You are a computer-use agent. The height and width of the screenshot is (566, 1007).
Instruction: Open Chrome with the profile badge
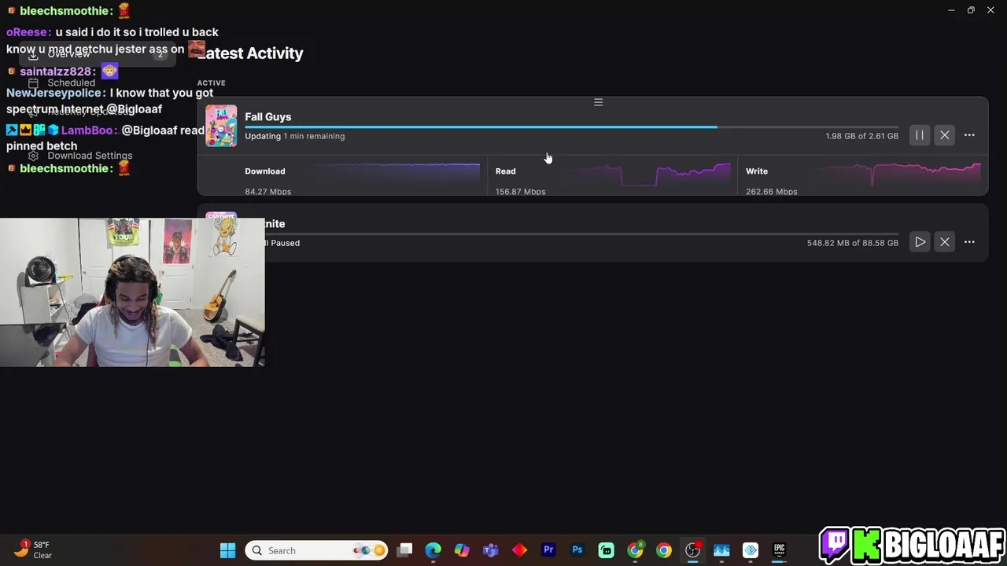pos(635,550)
